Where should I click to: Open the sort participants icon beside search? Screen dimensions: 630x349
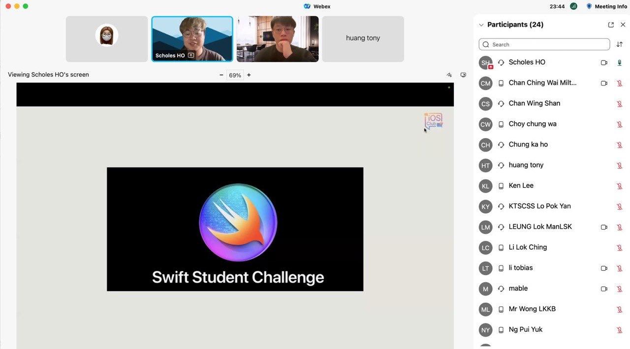click(620, 44)
